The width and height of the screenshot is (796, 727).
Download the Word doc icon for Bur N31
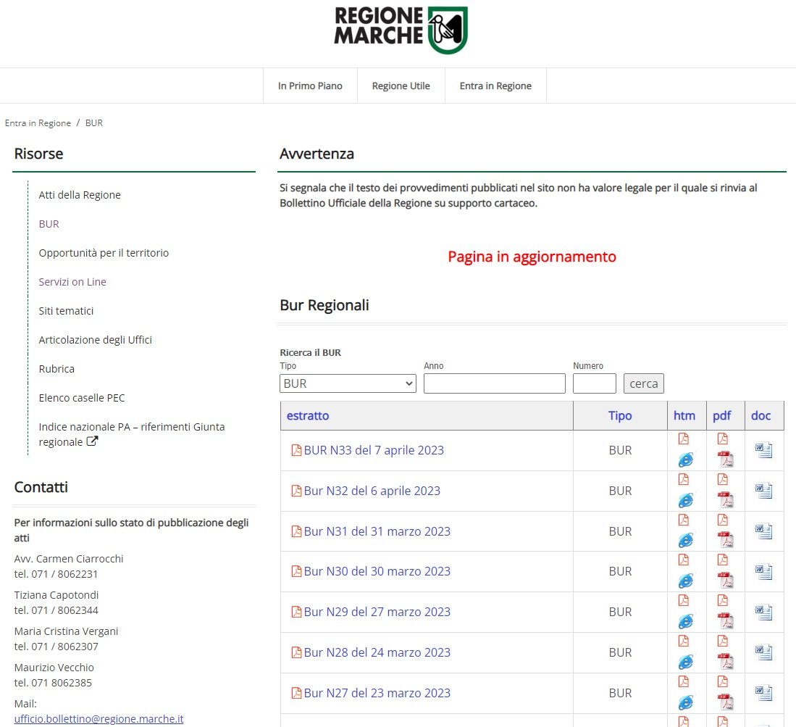763,531
